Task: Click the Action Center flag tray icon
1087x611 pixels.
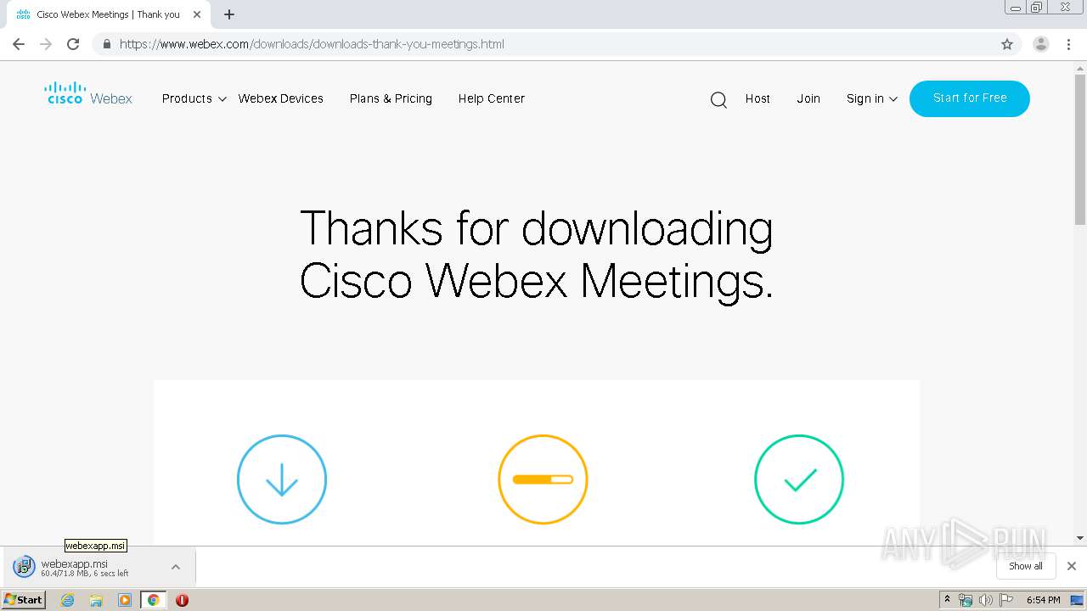Action: coord(1006,600)
